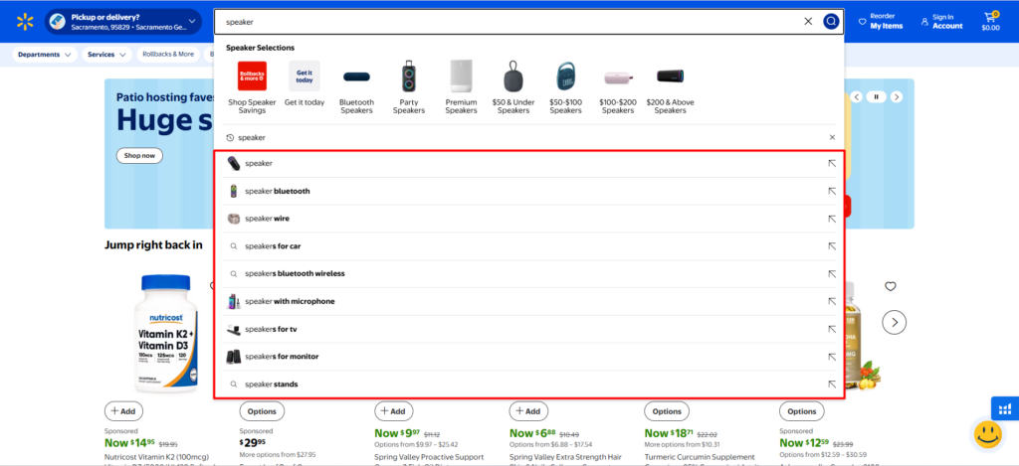Click the Walmart spark logo
The height and width of the screenshot is (466, 1019).
[x=25, y=22]
